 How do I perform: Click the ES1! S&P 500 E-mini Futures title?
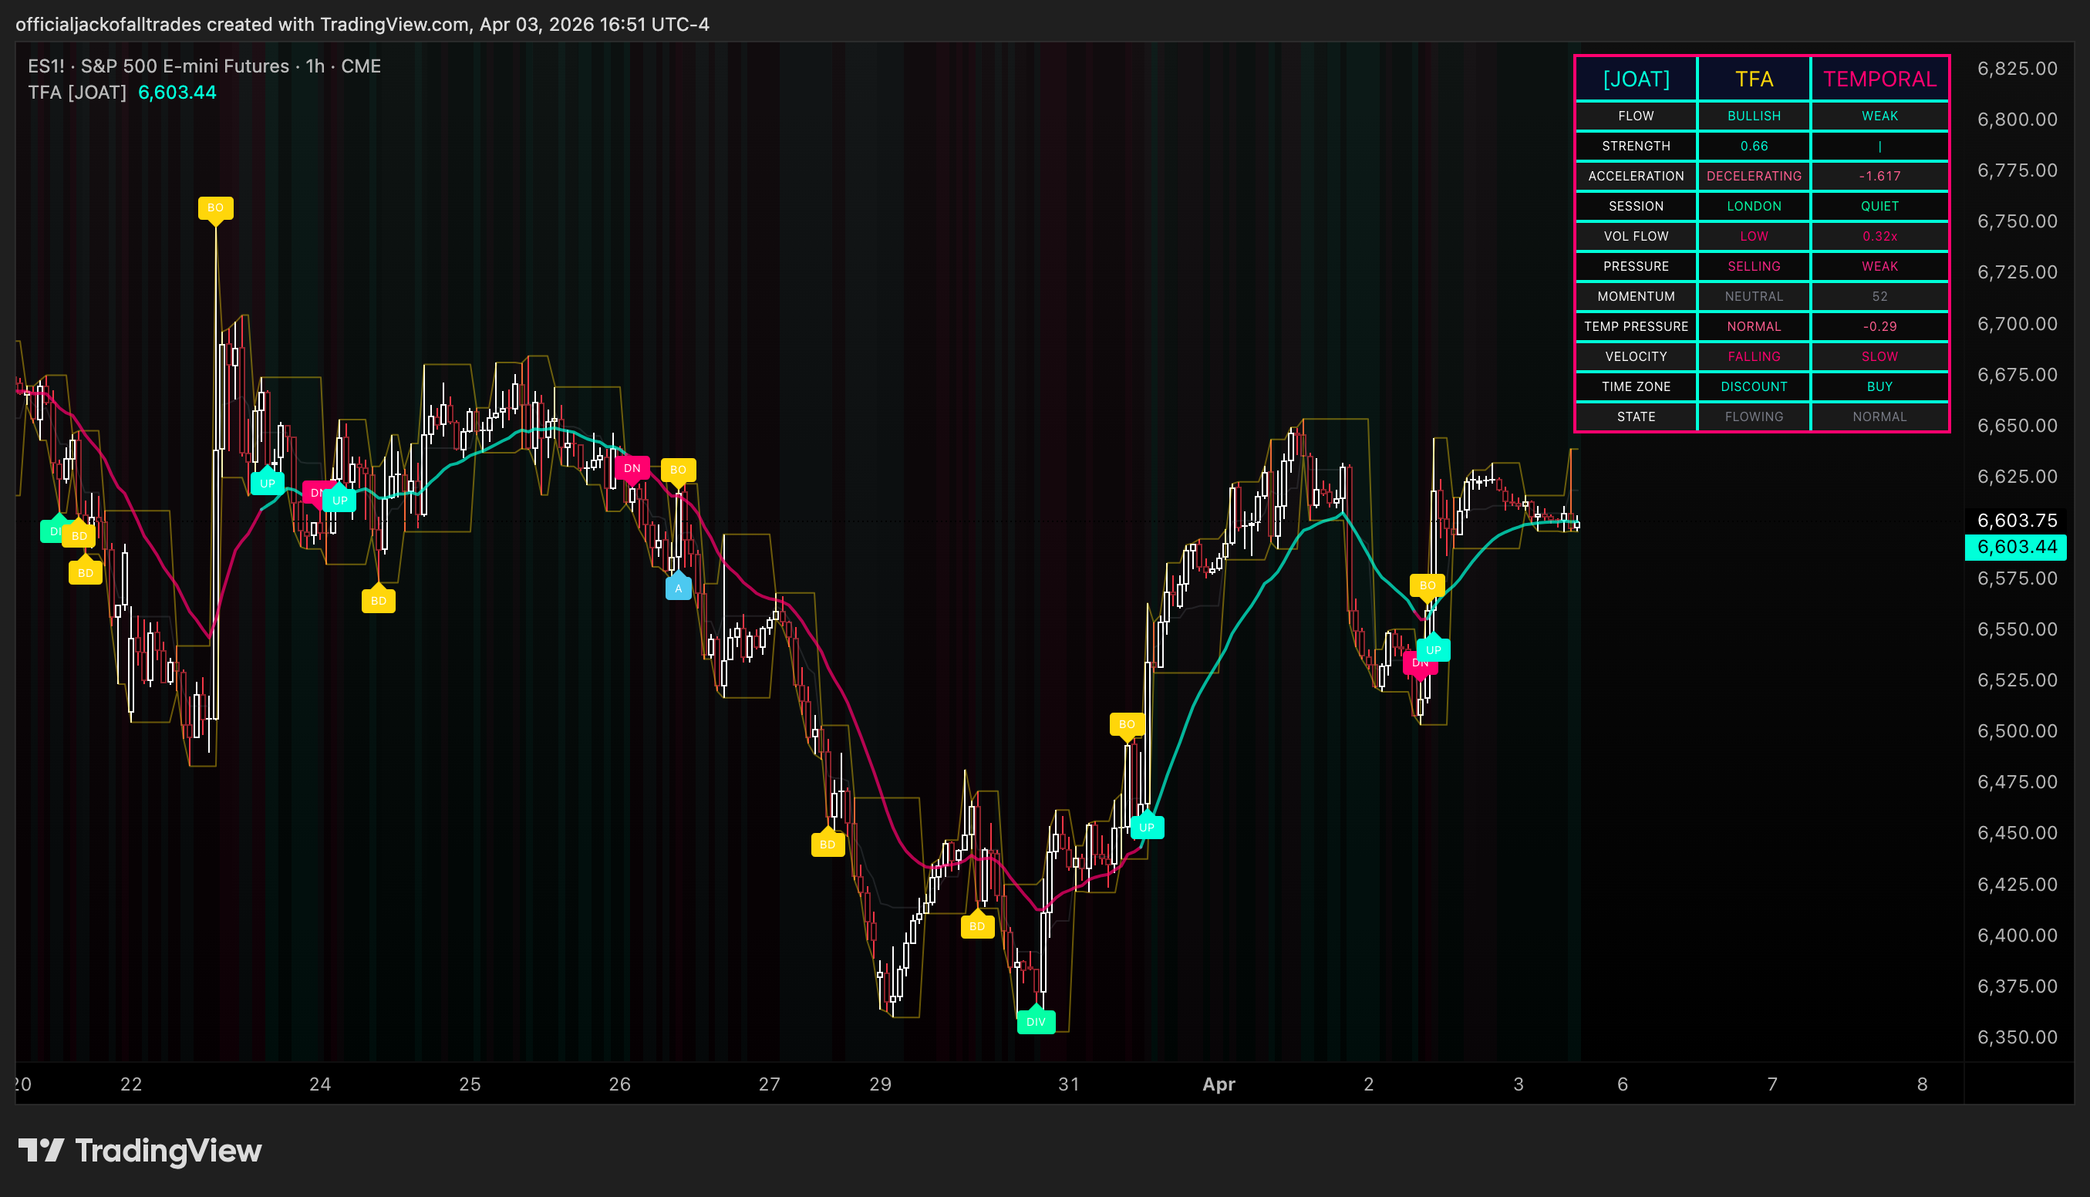click(204, 66)
